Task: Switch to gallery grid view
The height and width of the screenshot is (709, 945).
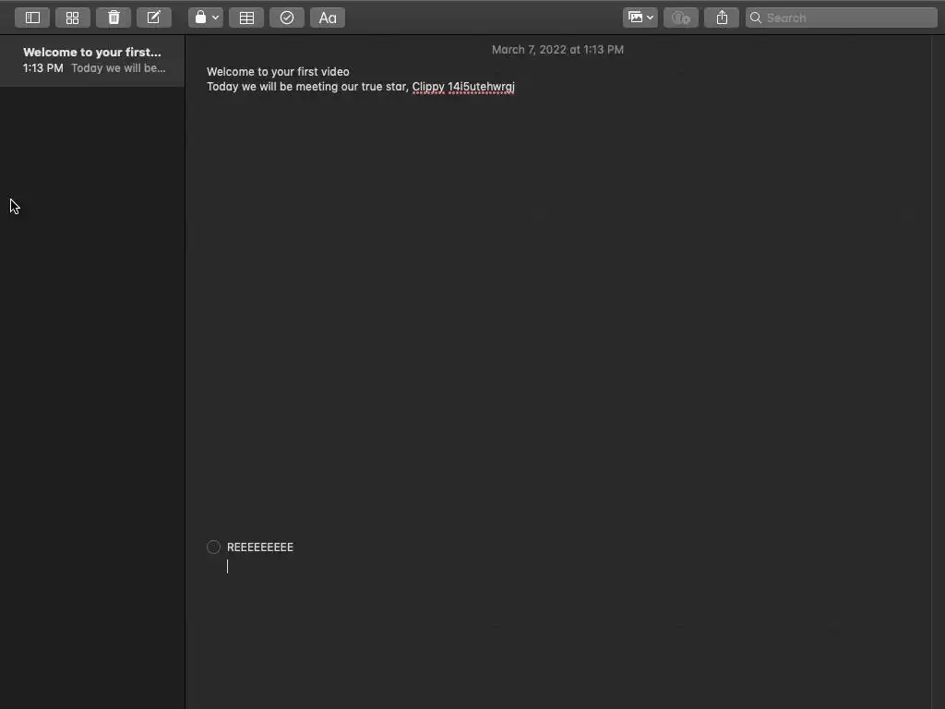Action: pos(72,18)
